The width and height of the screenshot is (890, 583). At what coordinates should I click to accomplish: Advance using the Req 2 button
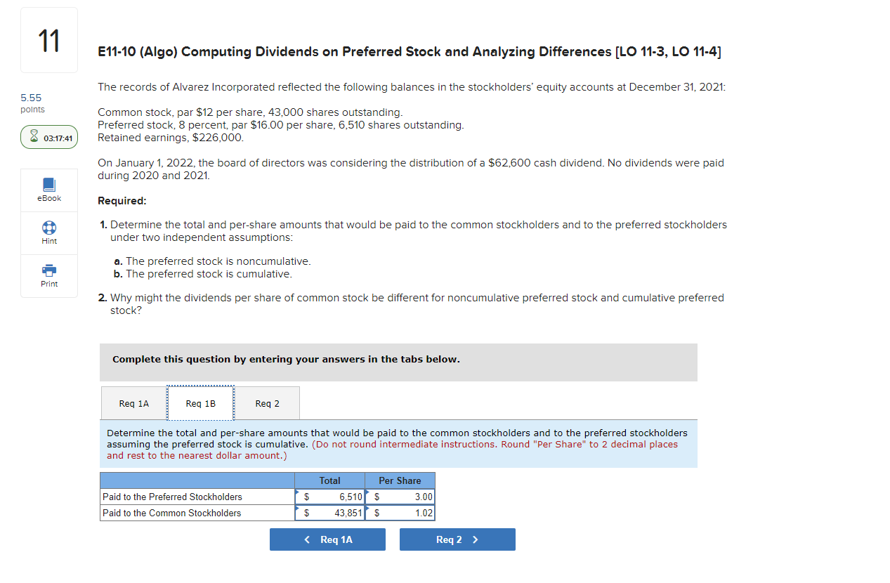point(457,539)
